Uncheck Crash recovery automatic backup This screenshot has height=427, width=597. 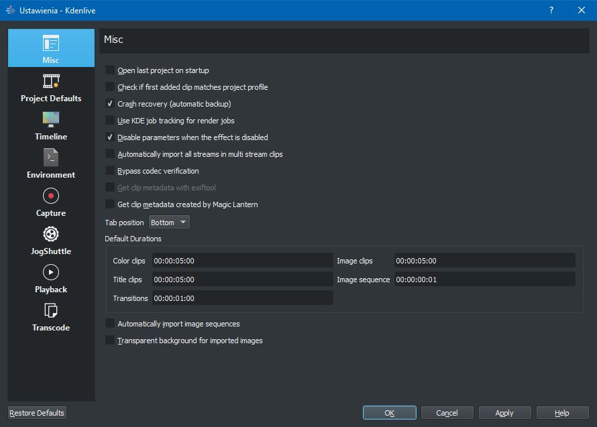coord(110,103)
